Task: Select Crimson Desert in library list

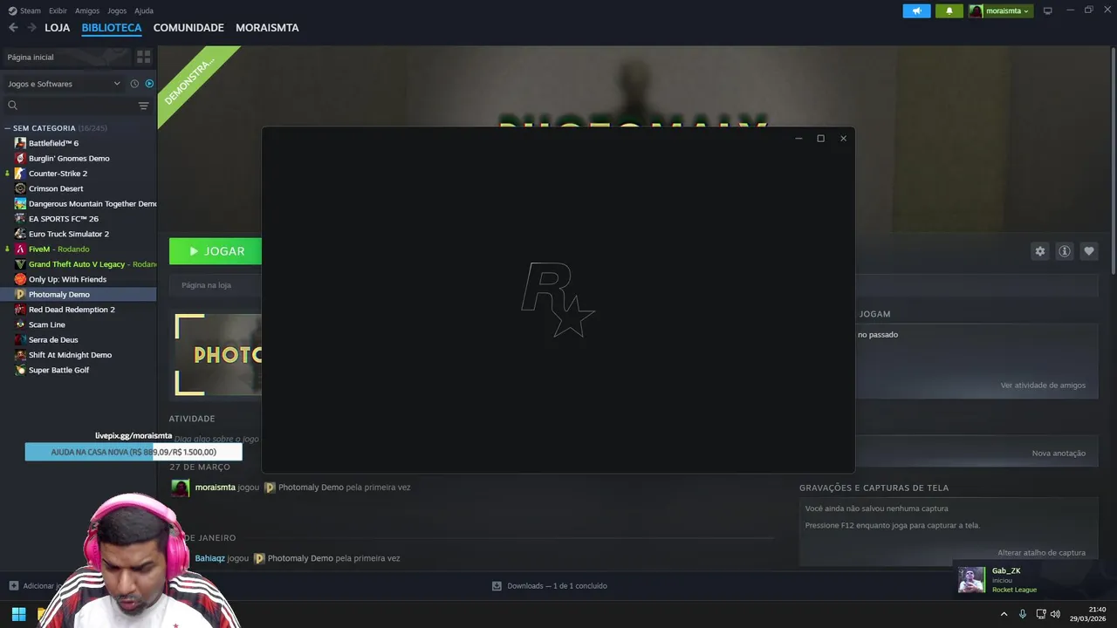Action: (79, 188)
